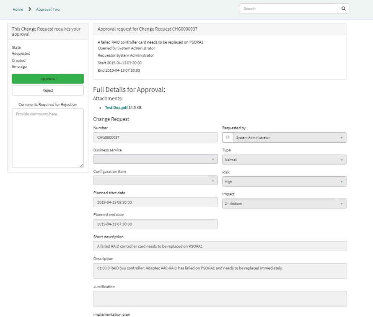The height and width of the screenshot is (317, 373).
Task: Click the Planned end date field
Action: [x=155, y=224]
